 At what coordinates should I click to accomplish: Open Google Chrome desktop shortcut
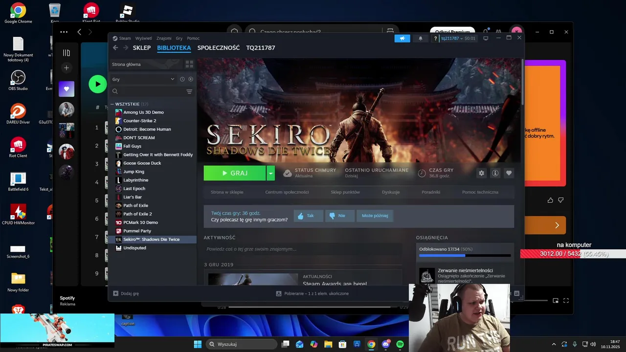18,13
